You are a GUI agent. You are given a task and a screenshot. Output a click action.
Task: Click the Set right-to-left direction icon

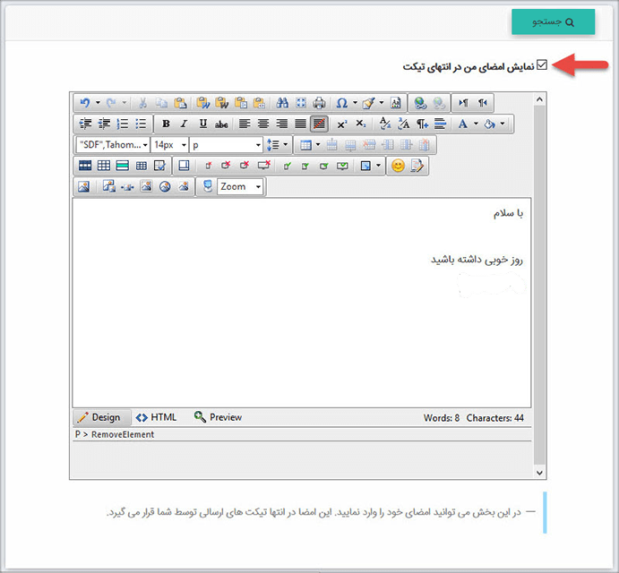click(483, 103)
